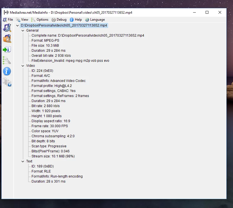Click the blue About info sidebar icon
233x208 pixels.
(x=7, y=71)
